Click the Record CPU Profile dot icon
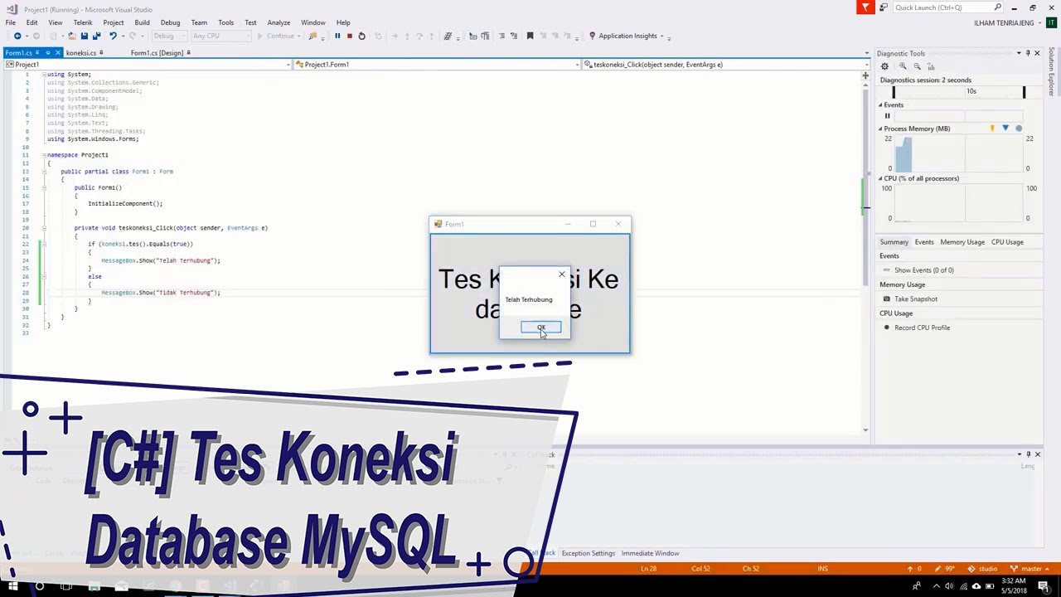This screenshot has height=597, width=1061. 887,328
